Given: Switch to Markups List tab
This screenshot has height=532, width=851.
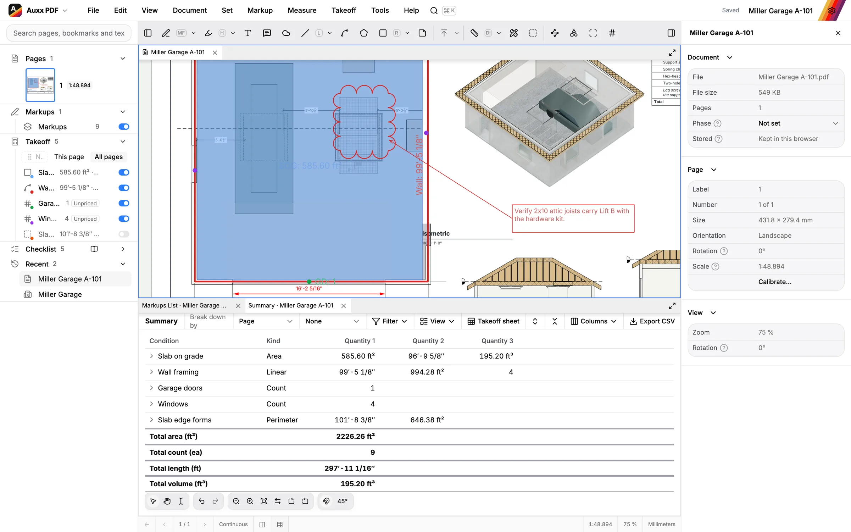Looking at the screenshot, I should pos(184,305).
